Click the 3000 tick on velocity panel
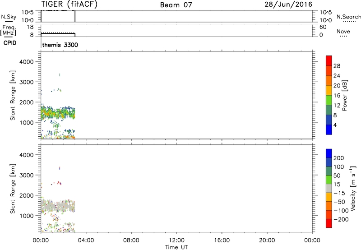Screen dimensions: 361x250 click(27, 175)
